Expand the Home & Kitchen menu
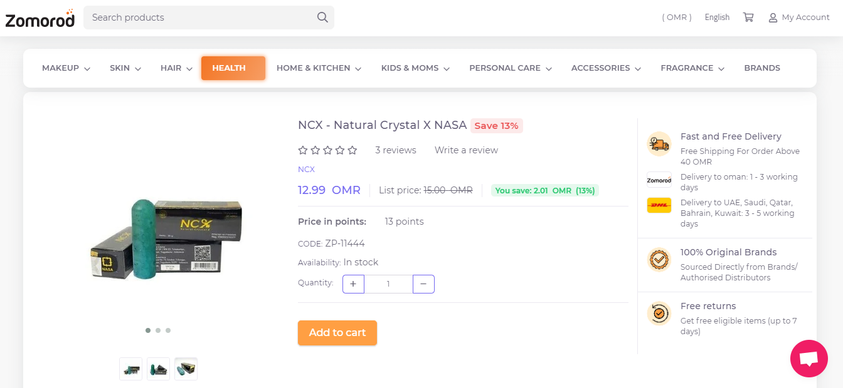Screen dimensions: 843x388 [x=319, y=68]
